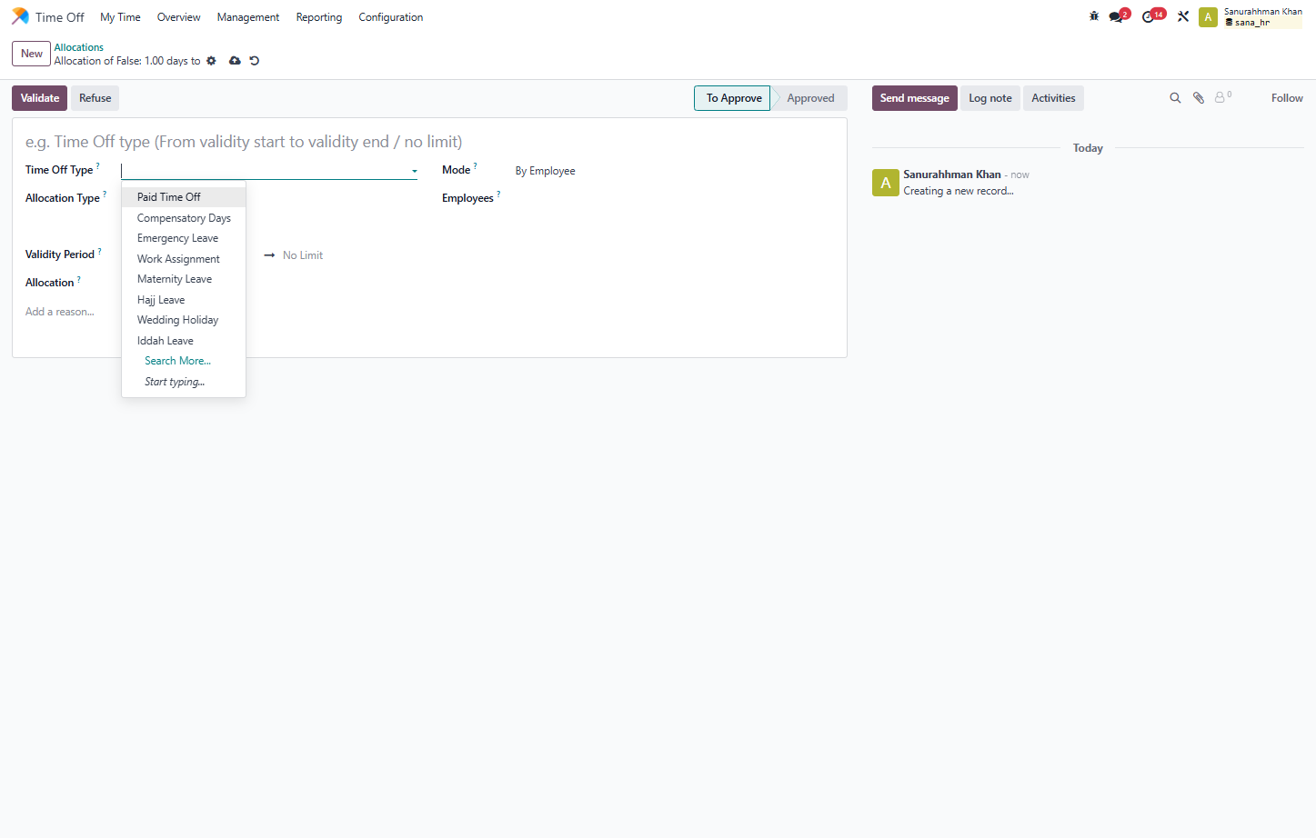Screen dimensions: 1316x838
Task: Click the Activities button
Action: click(1053, 98)
